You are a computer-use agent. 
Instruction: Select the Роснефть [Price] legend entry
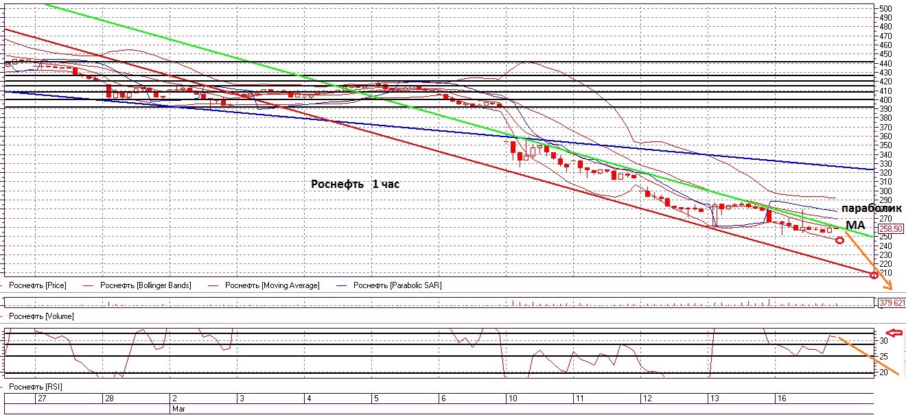tap(38, 285)
